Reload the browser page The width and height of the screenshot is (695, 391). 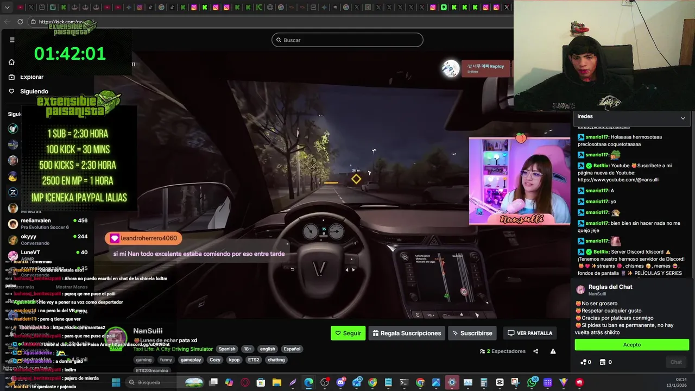[x=20, y=22]
